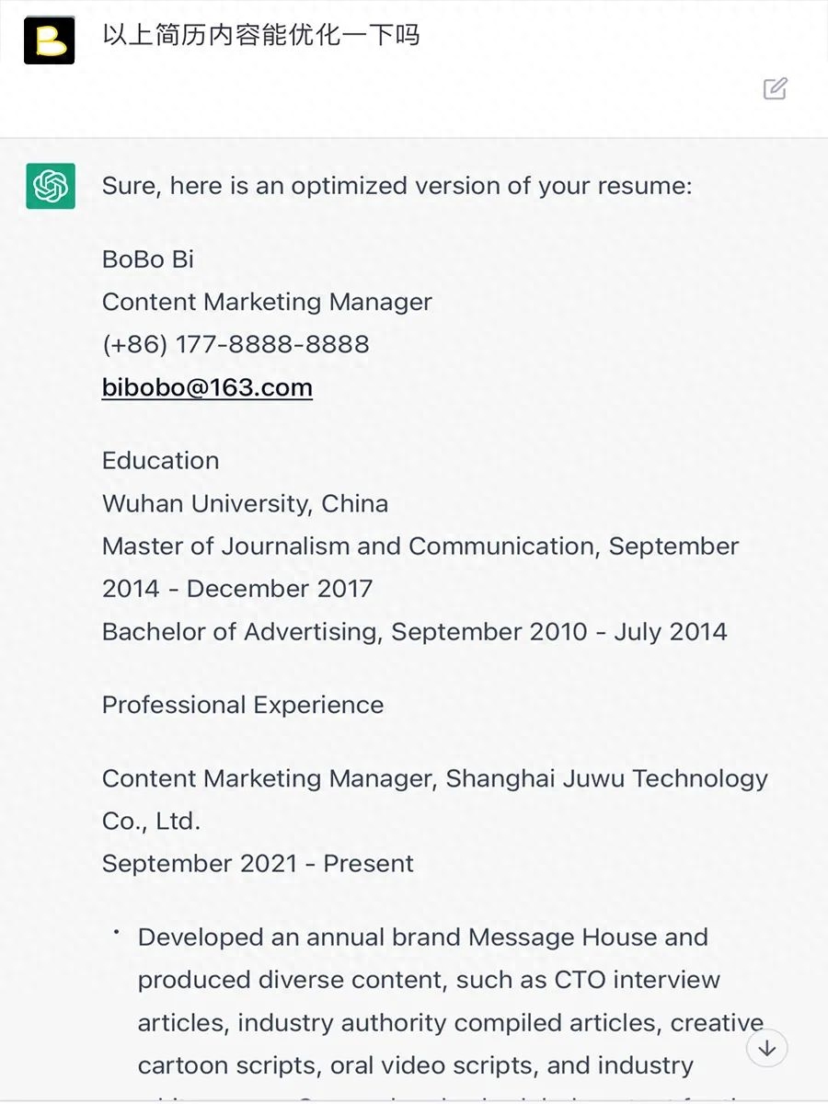Viewport: 828px width, 1104px height.
Task: Click the green ChatGPT logo icon
Action: tap(51, 186)
